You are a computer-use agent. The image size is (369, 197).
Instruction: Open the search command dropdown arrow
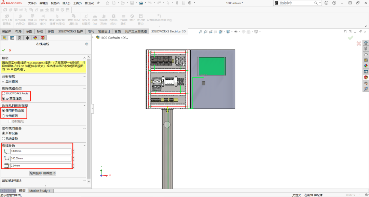pyautogui.click(x=320, y=3)
